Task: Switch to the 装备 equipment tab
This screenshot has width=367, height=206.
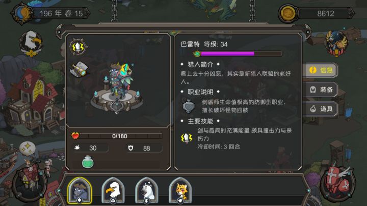Action: [321, 90]
